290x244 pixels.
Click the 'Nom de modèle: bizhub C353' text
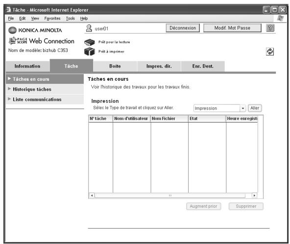coord(38,50)
